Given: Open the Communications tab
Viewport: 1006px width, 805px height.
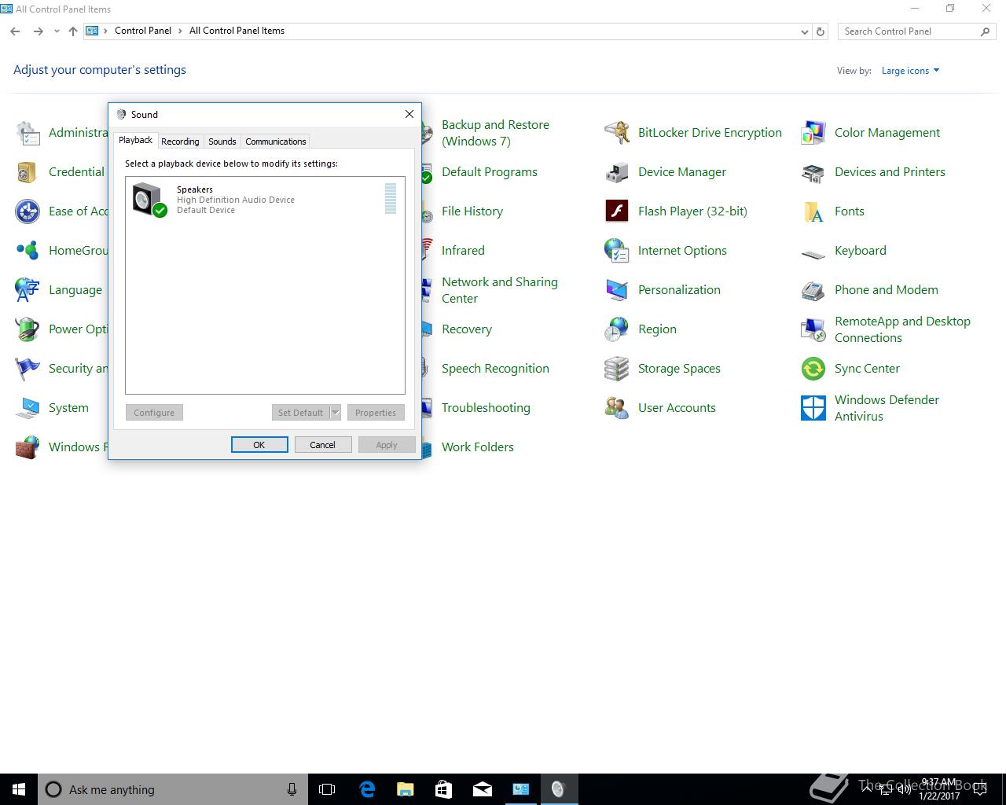Looking at the screenshot, I should [276, 142].
